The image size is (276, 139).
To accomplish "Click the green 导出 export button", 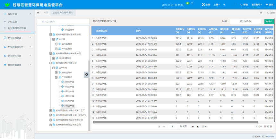I will [x=269, y=21].
